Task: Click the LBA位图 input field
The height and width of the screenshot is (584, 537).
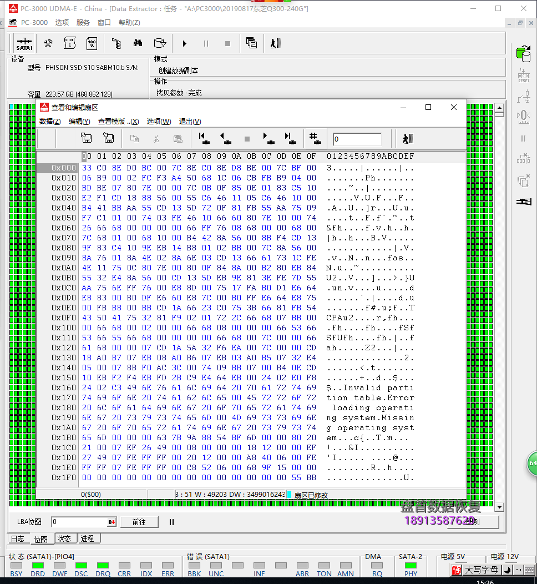Action: click(x=79, y=522)
